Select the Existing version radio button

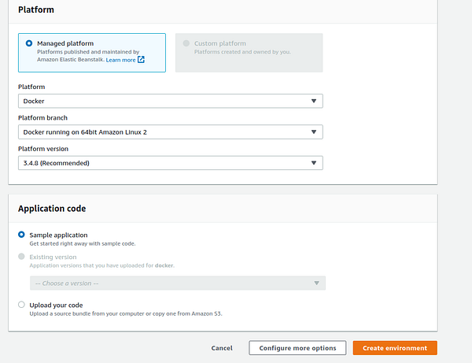pos(21,257)
